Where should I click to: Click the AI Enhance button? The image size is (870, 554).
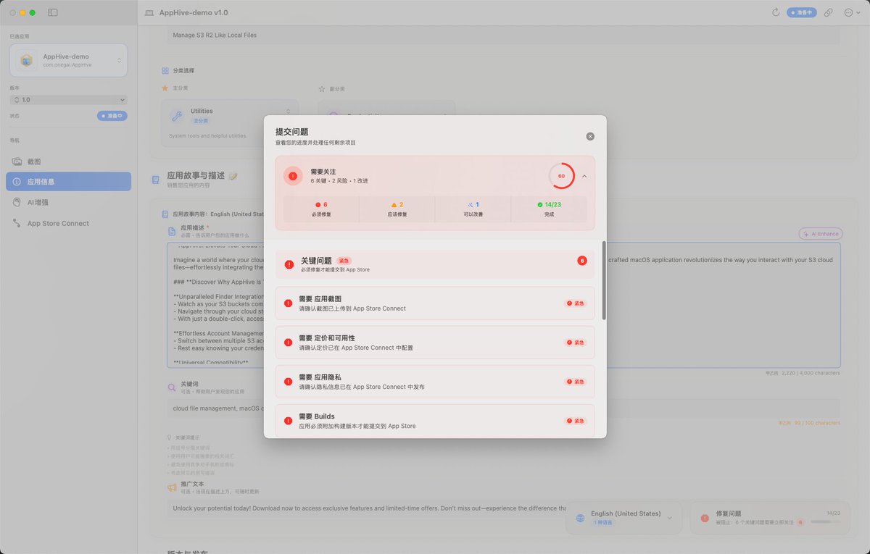(821, 234)
